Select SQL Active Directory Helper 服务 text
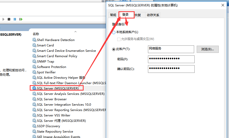The height and width of the screenshot is (138, 229). tap(61, 78)
